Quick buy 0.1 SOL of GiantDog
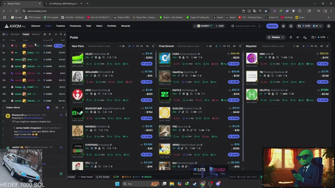Viewport: 335px width, 188px height. coord(234,82)
